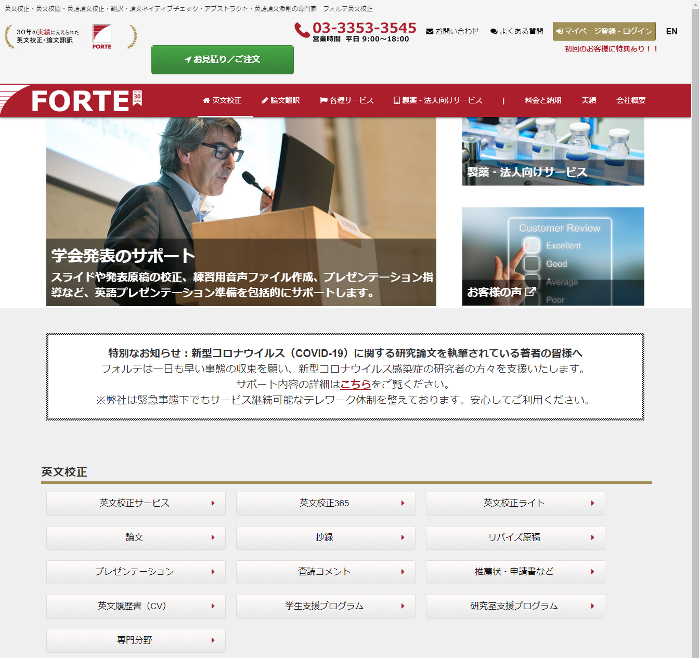The height and width of the screenshot is (658, 700).
Task: Open the お問い合わせ contact link
Action: point(452,31)
